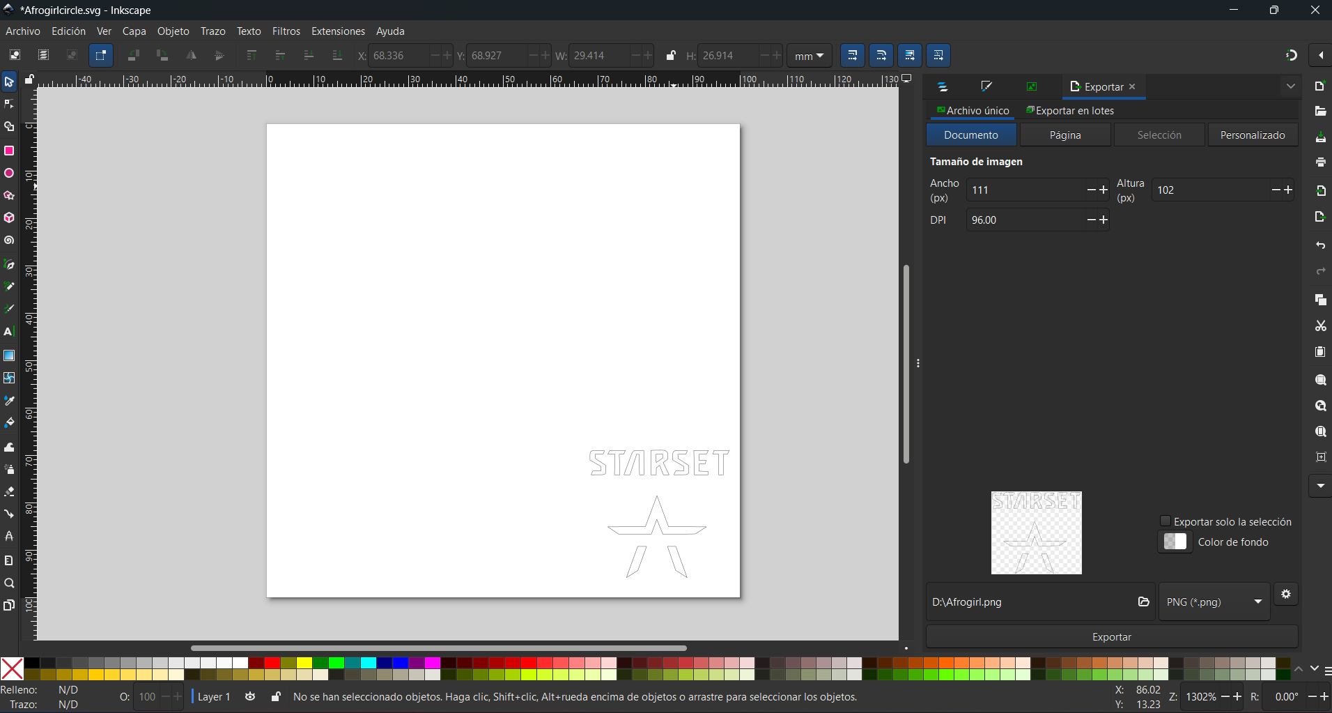This screenshot has height=713, width=1332.
Task: Open the Layer 1 selector dropdown
Action: (213, 696)
